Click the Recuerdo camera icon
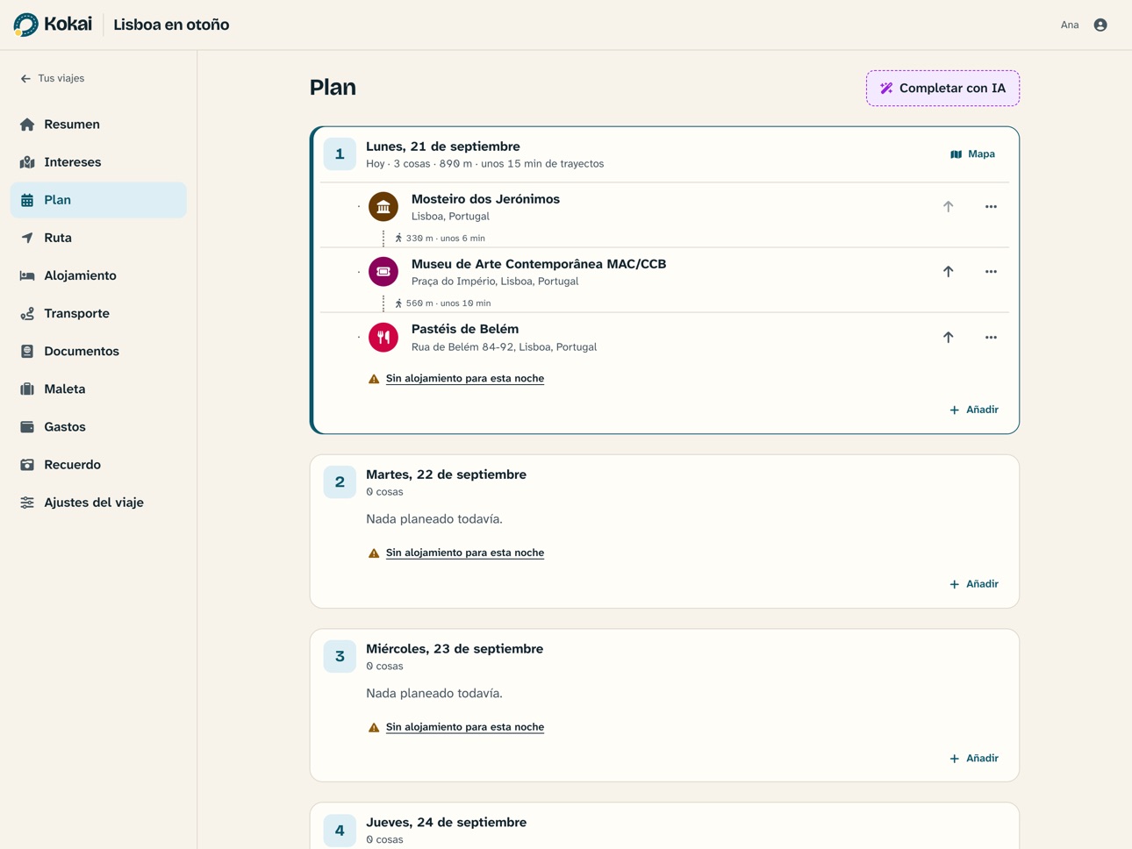The height and width of the screenshot is (849, 1132). (27, 464)
